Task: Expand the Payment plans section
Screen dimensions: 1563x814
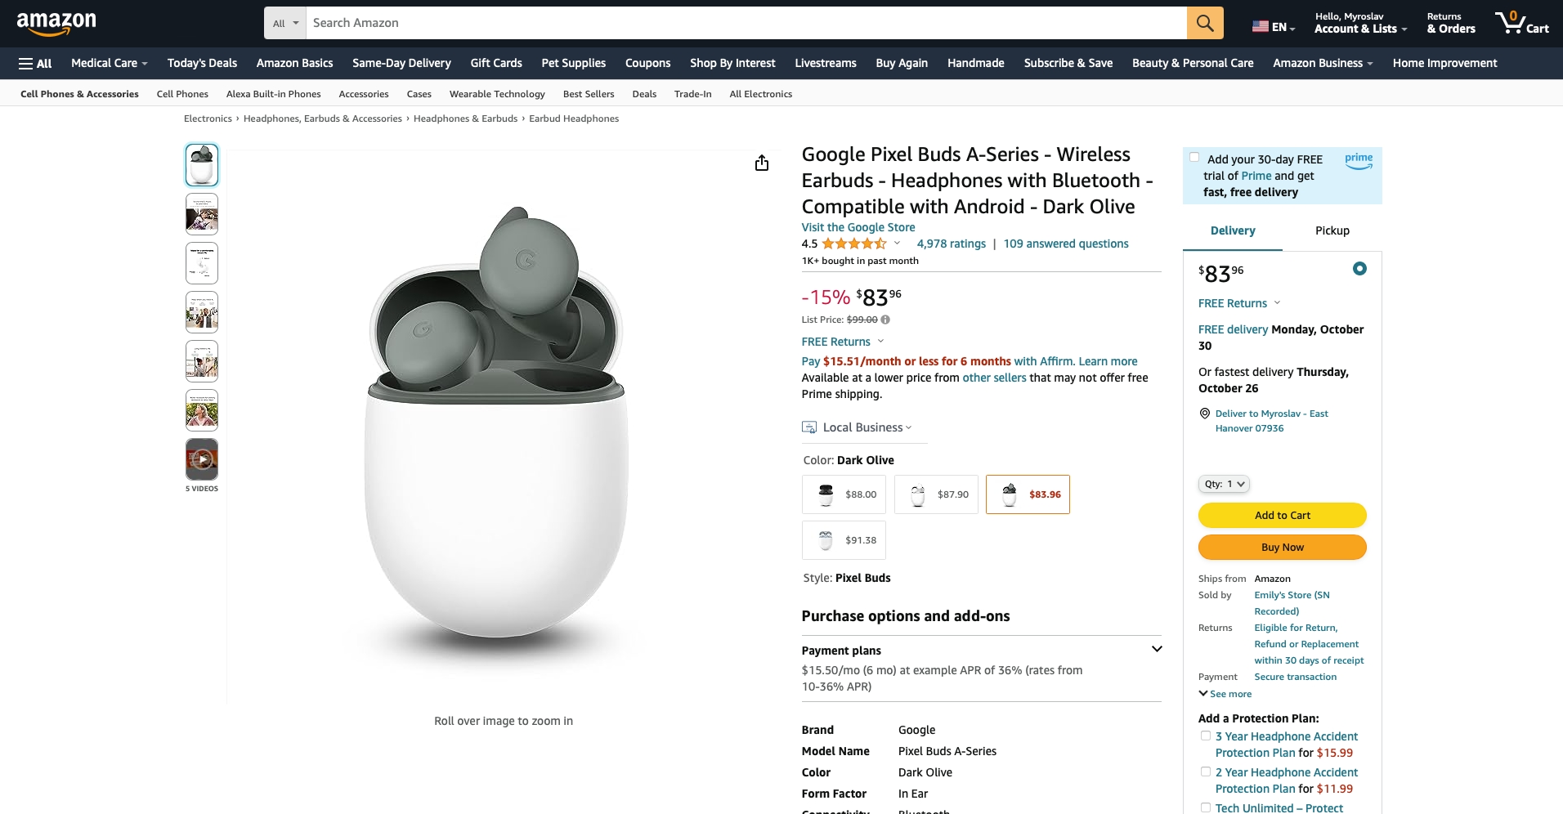Action: (1156, 650)
